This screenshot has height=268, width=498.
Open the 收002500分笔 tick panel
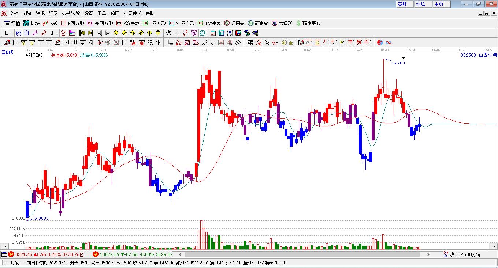(x=462, y=254)
